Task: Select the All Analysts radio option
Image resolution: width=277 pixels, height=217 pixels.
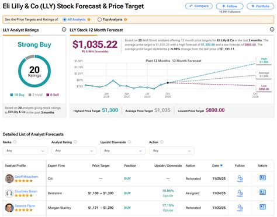Action: click(x=65, y=19)
